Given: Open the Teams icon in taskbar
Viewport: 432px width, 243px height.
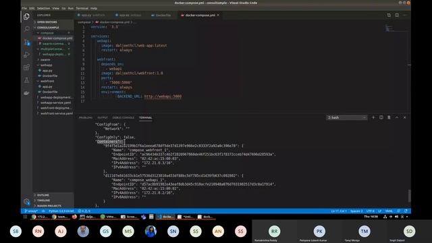Looking at the screenshot, I should click(144, 217).
